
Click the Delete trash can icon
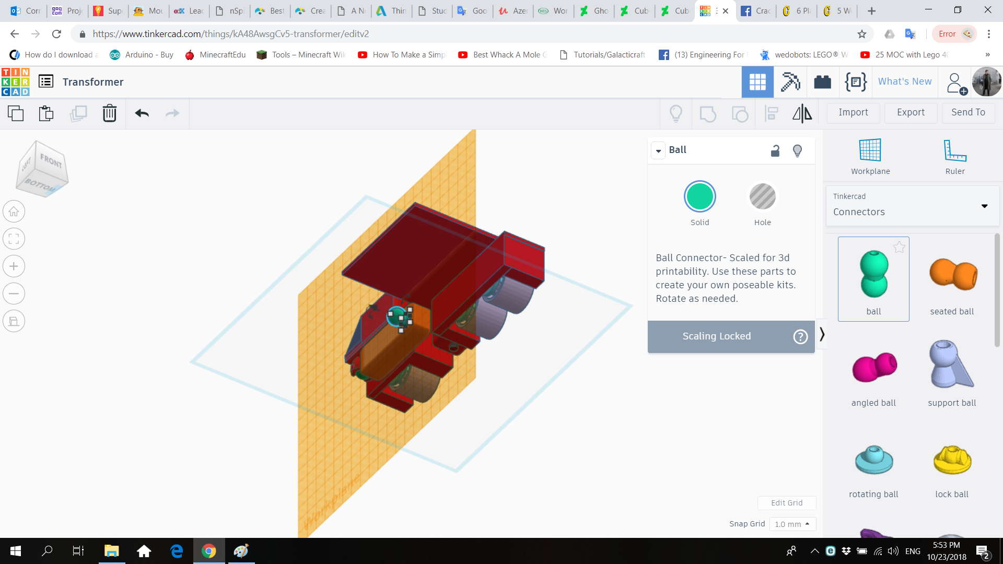[109, 113]
